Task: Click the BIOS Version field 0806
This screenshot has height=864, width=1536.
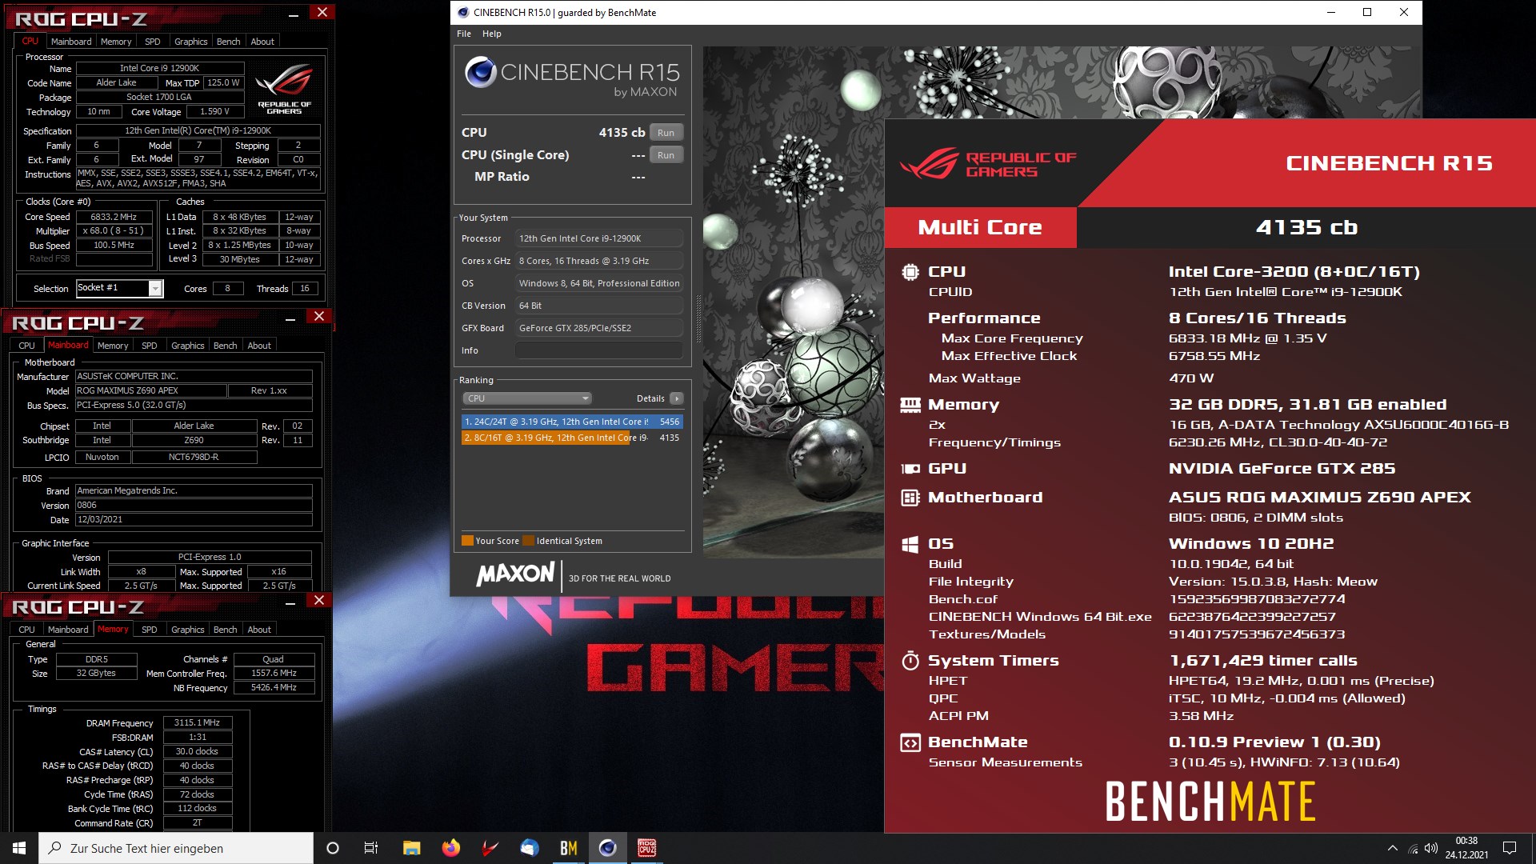Action: coord(194,506)
